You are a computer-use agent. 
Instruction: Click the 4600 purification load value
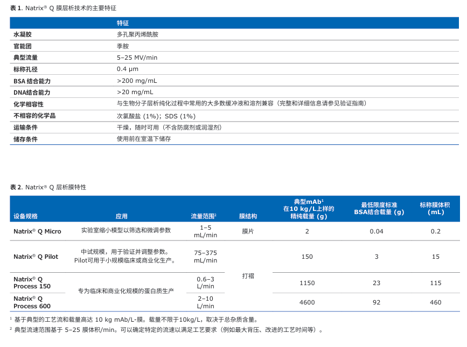click(x=307, y=302)
